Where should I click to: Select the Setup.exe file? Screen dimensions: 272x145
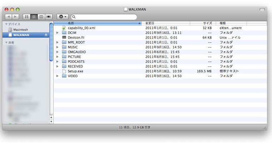click(75, 71)
